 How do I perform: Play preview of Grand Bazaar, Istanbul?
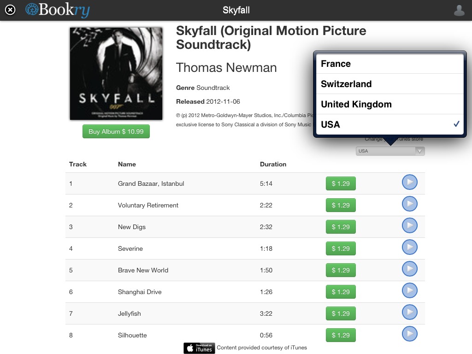pos(409,182)
